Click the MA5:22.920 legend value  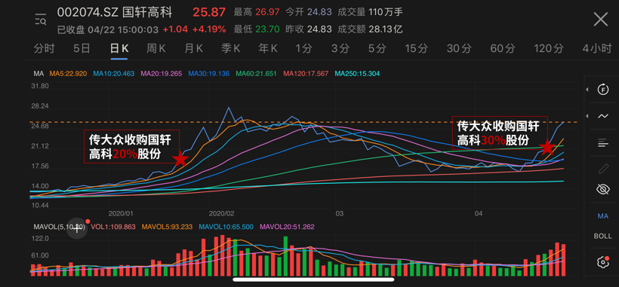pos(68,73)
